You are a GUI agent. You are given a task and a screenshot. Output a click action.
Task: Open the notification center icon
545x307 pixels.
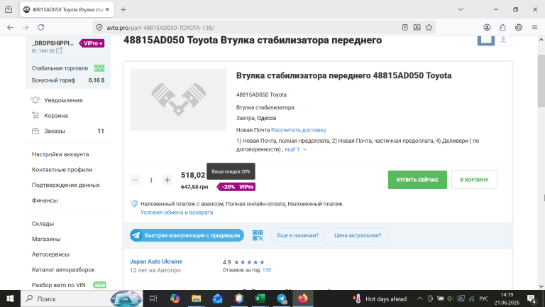tap(532, 298)
